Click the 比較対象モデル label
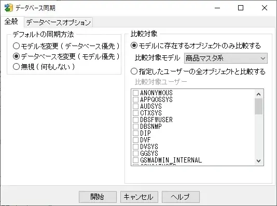Viewport: 277px width, 206px height. pyautogui.click(x=157, y=58)
